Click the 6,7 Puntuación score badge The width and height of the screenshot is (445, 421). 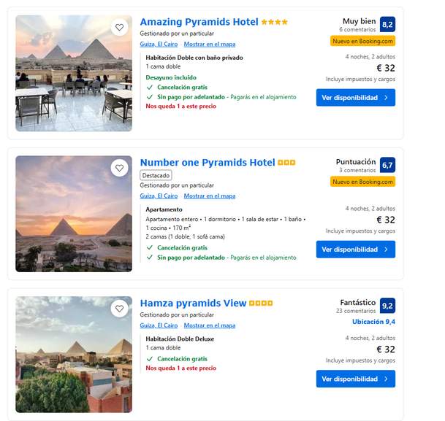coord(387,165)
